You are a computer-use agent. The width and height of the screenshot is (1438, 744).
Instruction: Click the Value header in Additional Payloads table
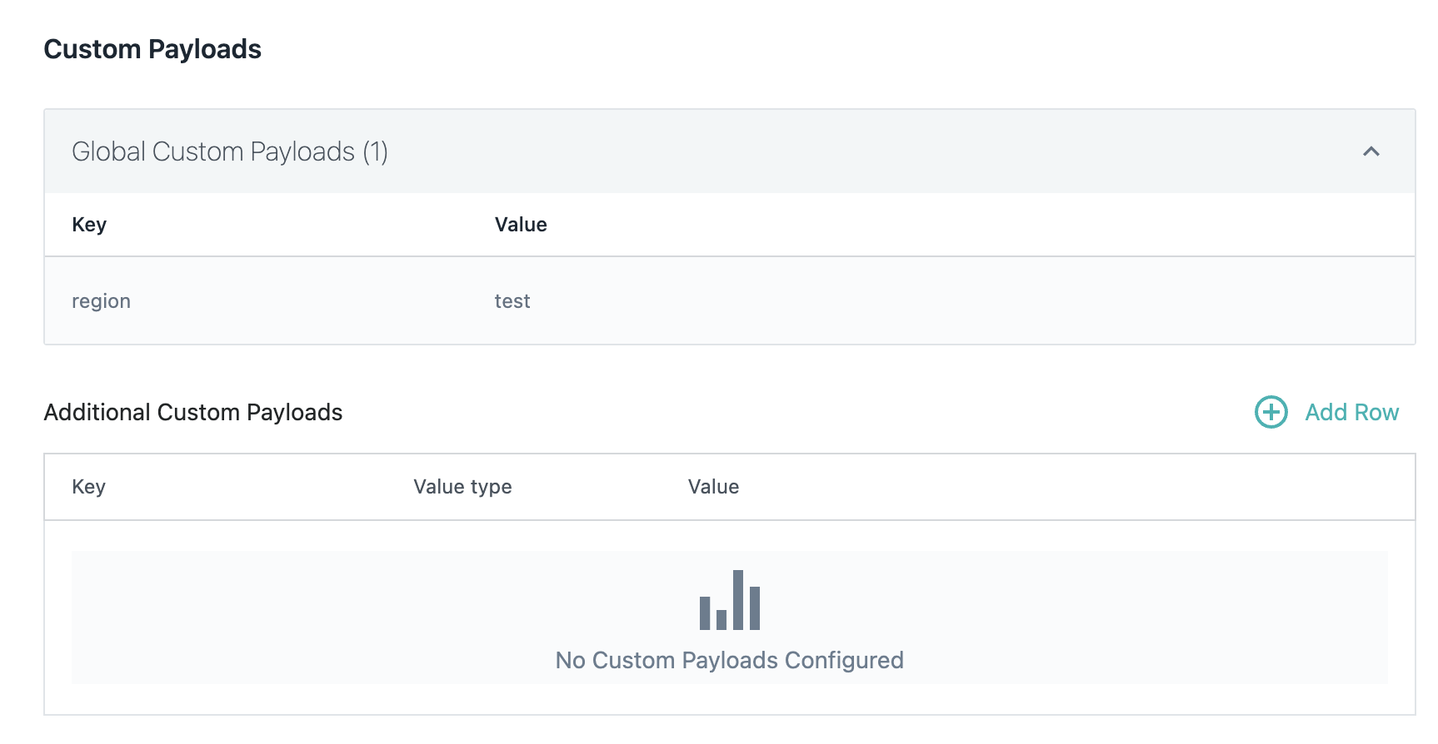click(713, 487)
